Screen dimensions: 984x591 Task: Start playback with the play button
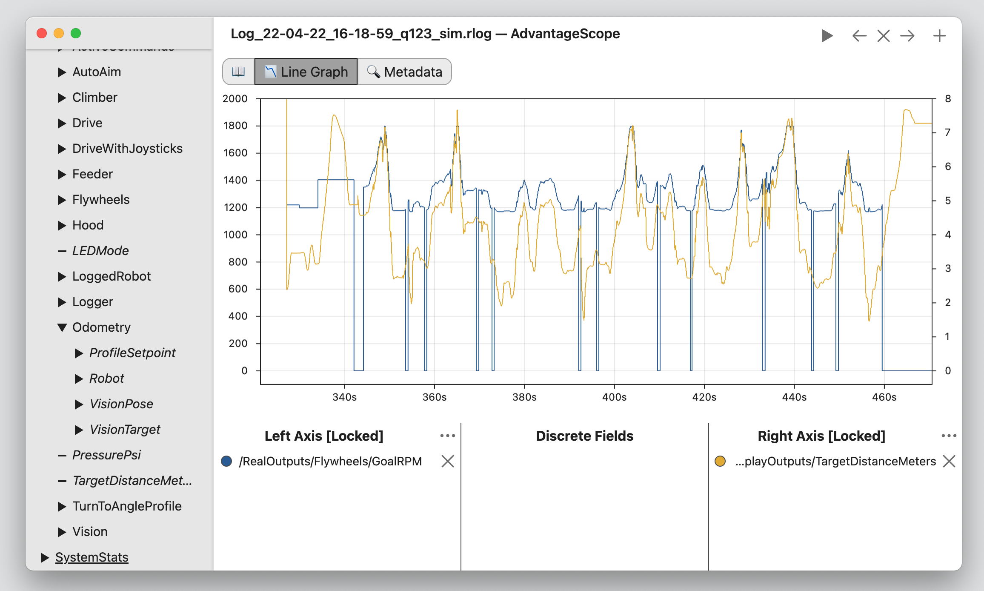tap(827, 36)
